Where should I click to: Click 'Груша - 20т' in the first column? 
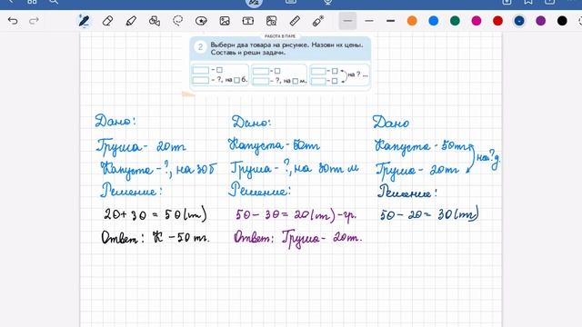pyautogui.click(x=141, y=146)
